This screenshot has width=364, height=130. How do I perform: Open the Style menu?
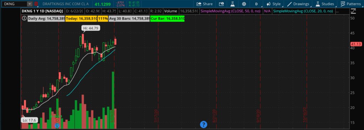point(274,4)
